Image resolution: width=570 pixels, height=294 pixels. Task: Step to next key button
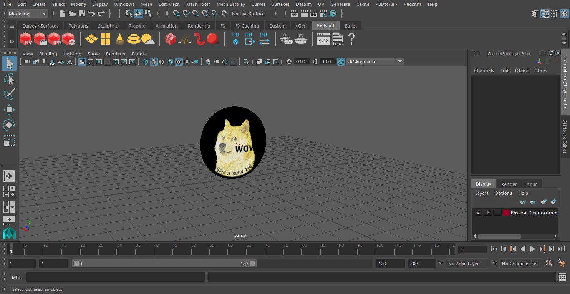(542, 249)
